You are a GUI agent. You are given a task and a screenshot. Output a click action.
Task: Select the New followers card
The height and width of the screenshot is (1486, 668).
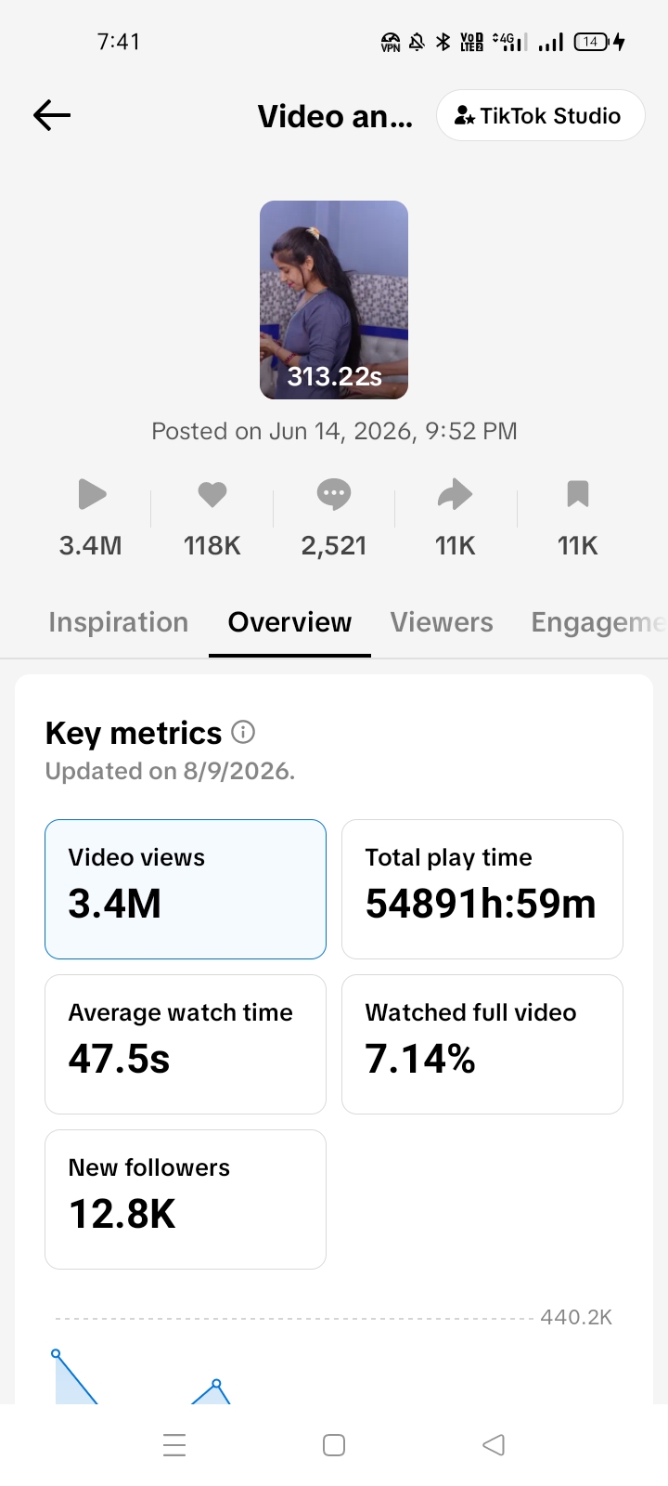point(186,1199)
